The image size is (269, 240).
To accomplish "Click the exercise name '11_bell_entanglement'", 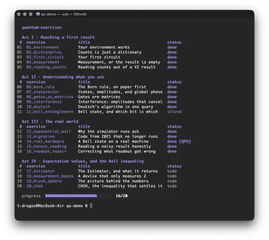I will (x=50, y=112).
